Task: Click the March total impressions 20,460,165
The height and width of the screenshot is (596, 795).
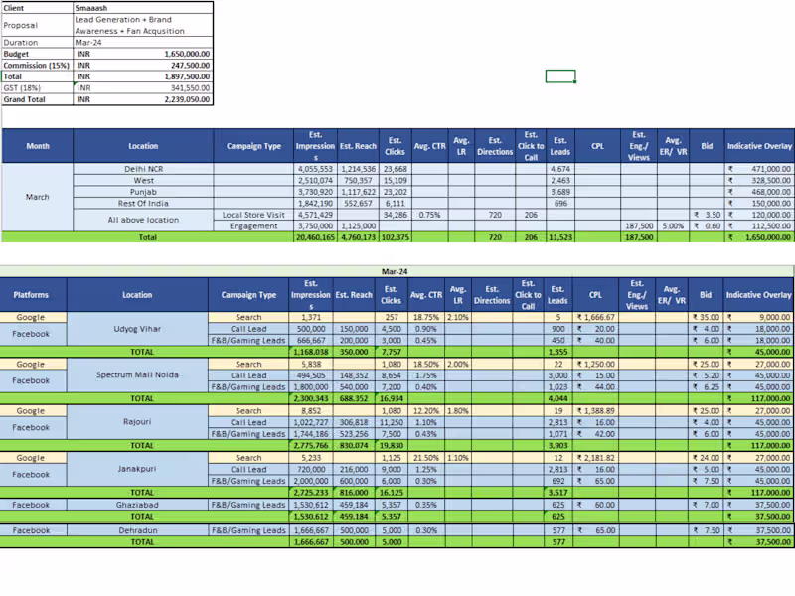Action: [314, 237]
